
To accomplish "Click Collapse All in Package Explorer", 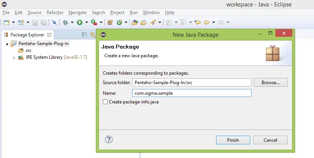I will coord(85,35).
